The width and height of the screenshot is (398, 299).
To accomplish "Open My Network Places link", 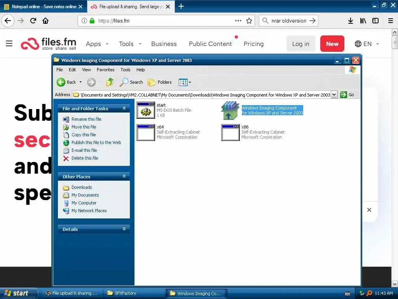I will 89,211.
